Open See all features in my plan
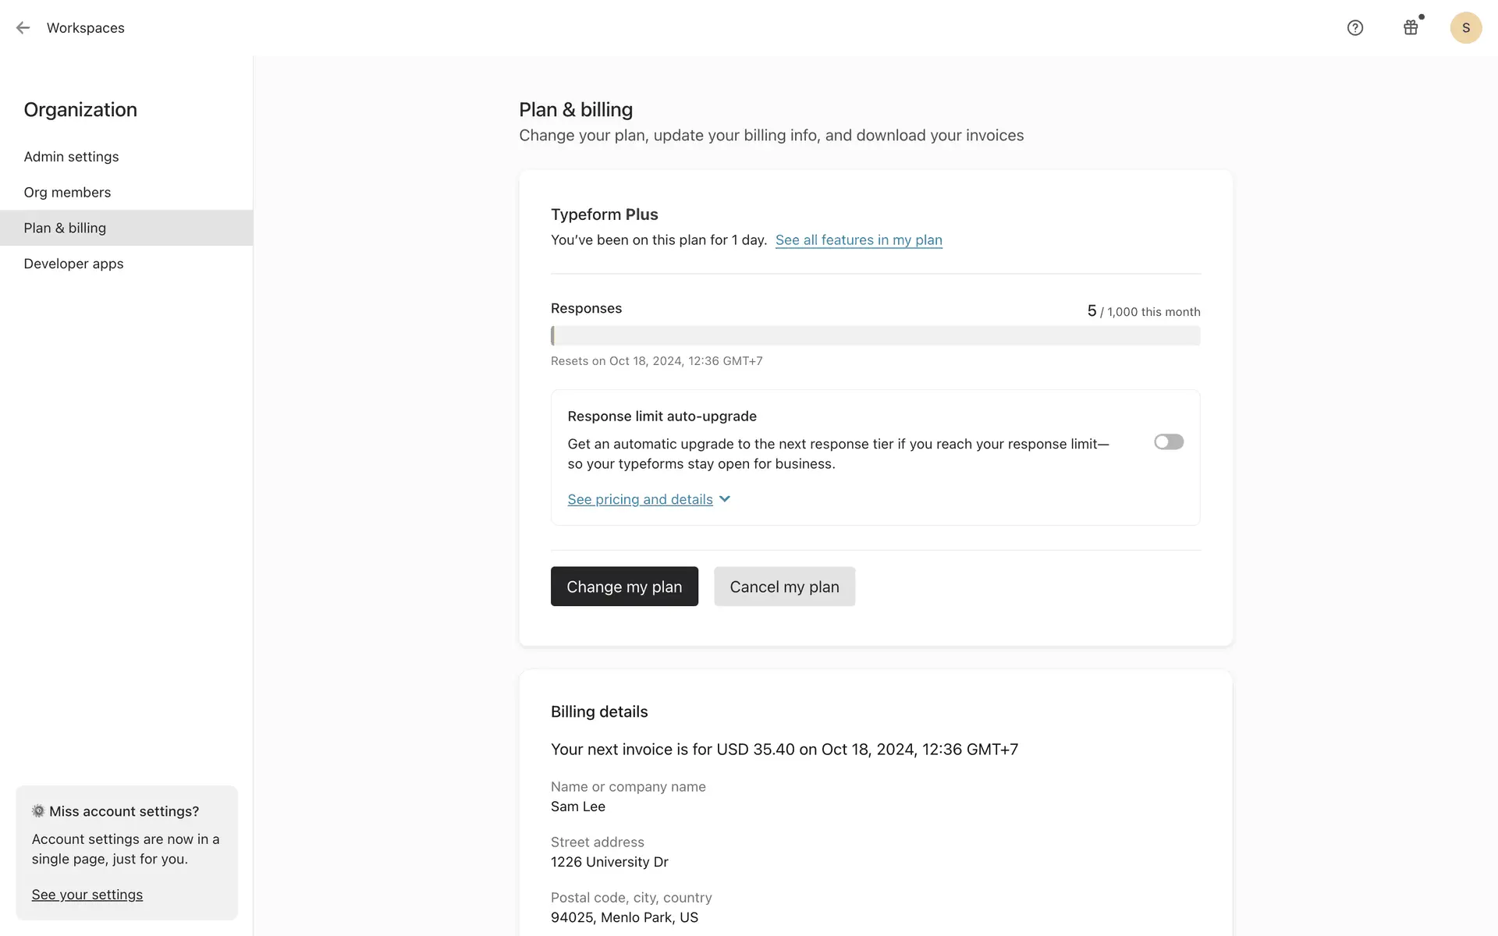1498x936 pixels. [858, 240]
